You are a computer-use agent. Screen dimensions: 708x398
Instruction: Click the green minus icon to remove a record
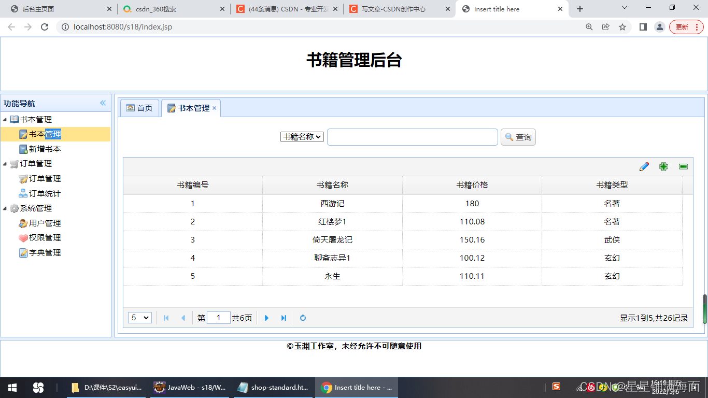coord(683,166)
